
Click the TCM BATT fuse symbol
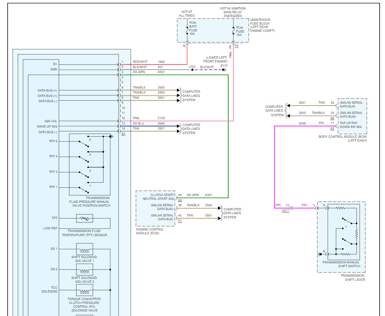(187, 30)
